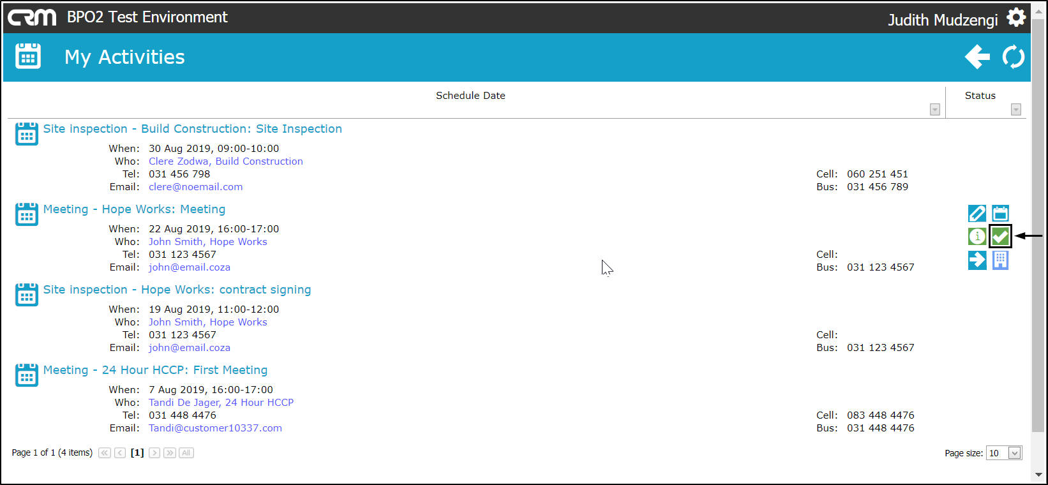Open the green info icon
This screenshot has width=1048, height=485.
[977, 236]
